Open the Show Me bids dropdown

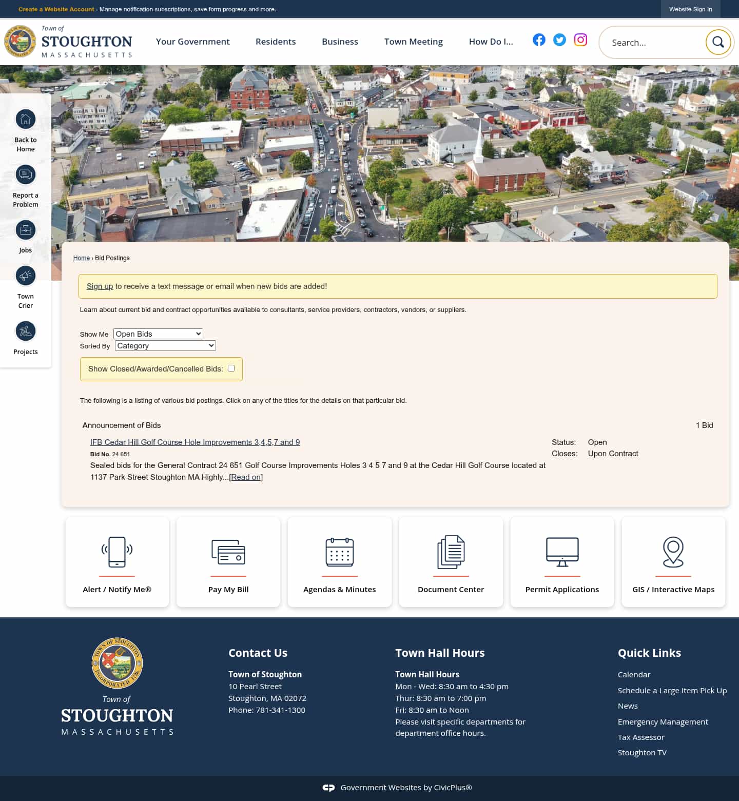pyautogui.click(x=158, y=334)
